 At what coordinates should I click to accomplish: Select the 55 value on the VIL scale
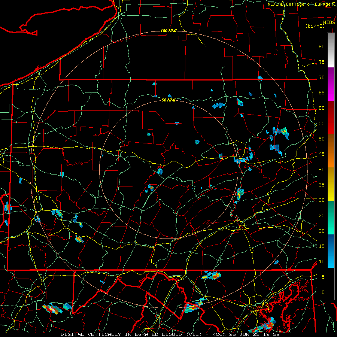click(322, 123)
